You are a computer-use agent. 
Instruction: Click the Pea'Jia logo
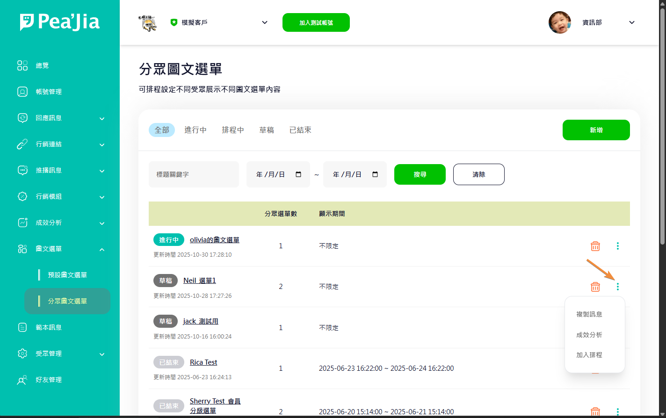[x=60, y=22]
